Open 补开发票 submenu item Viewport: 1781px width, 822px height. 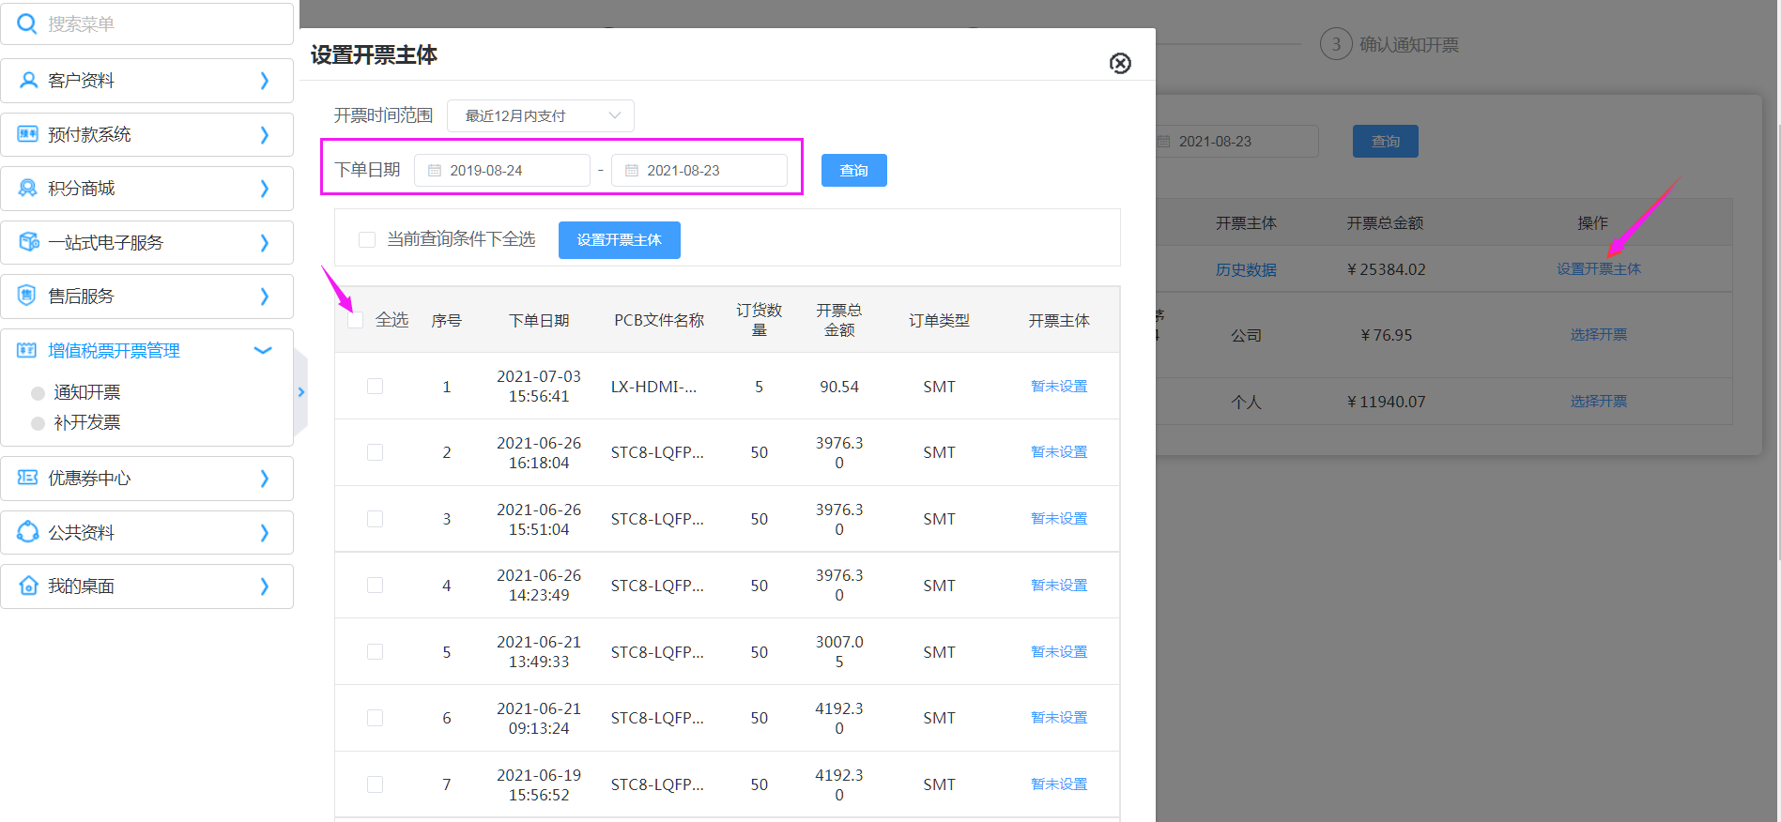86,422
